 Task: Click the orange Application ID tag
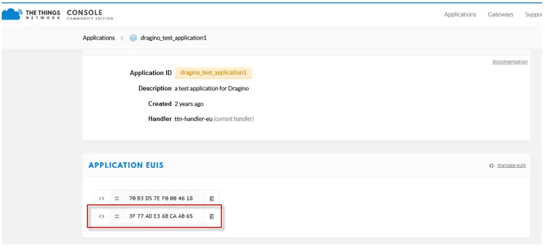[213, 73]
